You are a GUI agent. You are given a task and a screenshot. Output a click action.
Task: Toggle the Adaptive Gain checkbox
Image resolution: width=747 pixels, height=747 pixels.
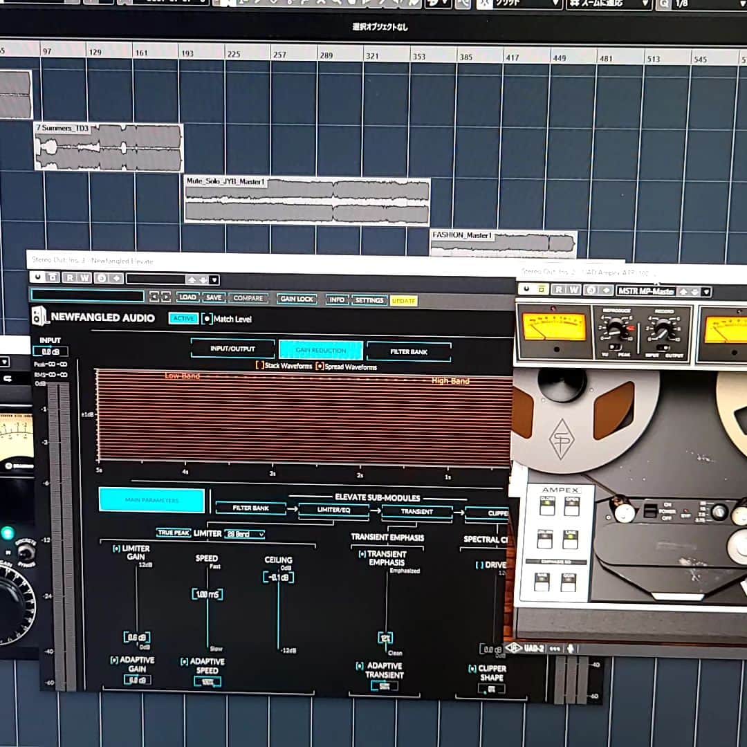[114, 660]
